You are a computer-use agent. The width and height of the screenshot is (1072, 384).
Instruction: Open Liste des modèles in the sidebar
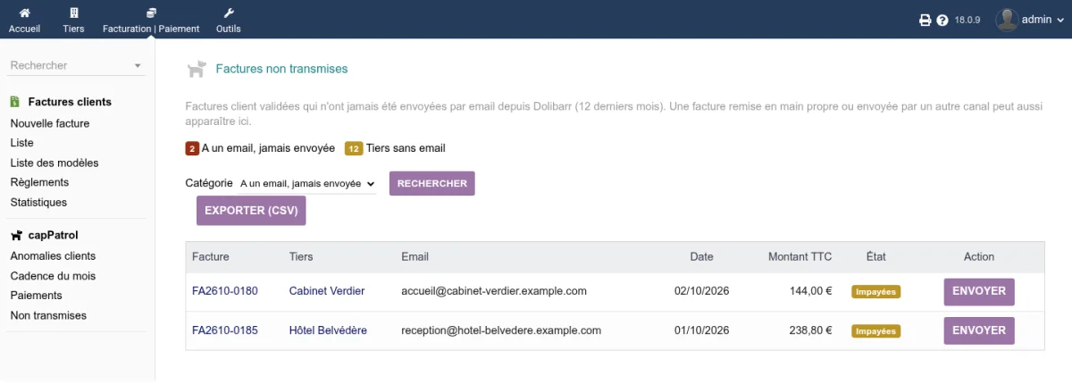coord(54,163)
